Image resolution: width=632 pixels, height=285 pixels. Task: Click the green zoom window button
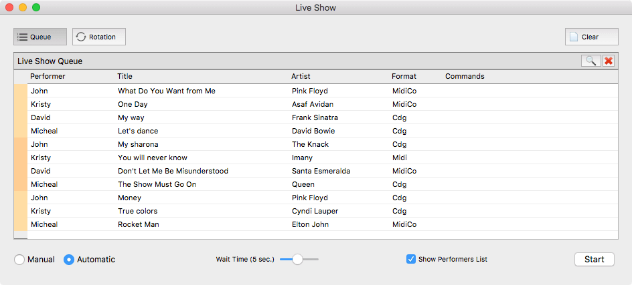click(x=36, y=7)
